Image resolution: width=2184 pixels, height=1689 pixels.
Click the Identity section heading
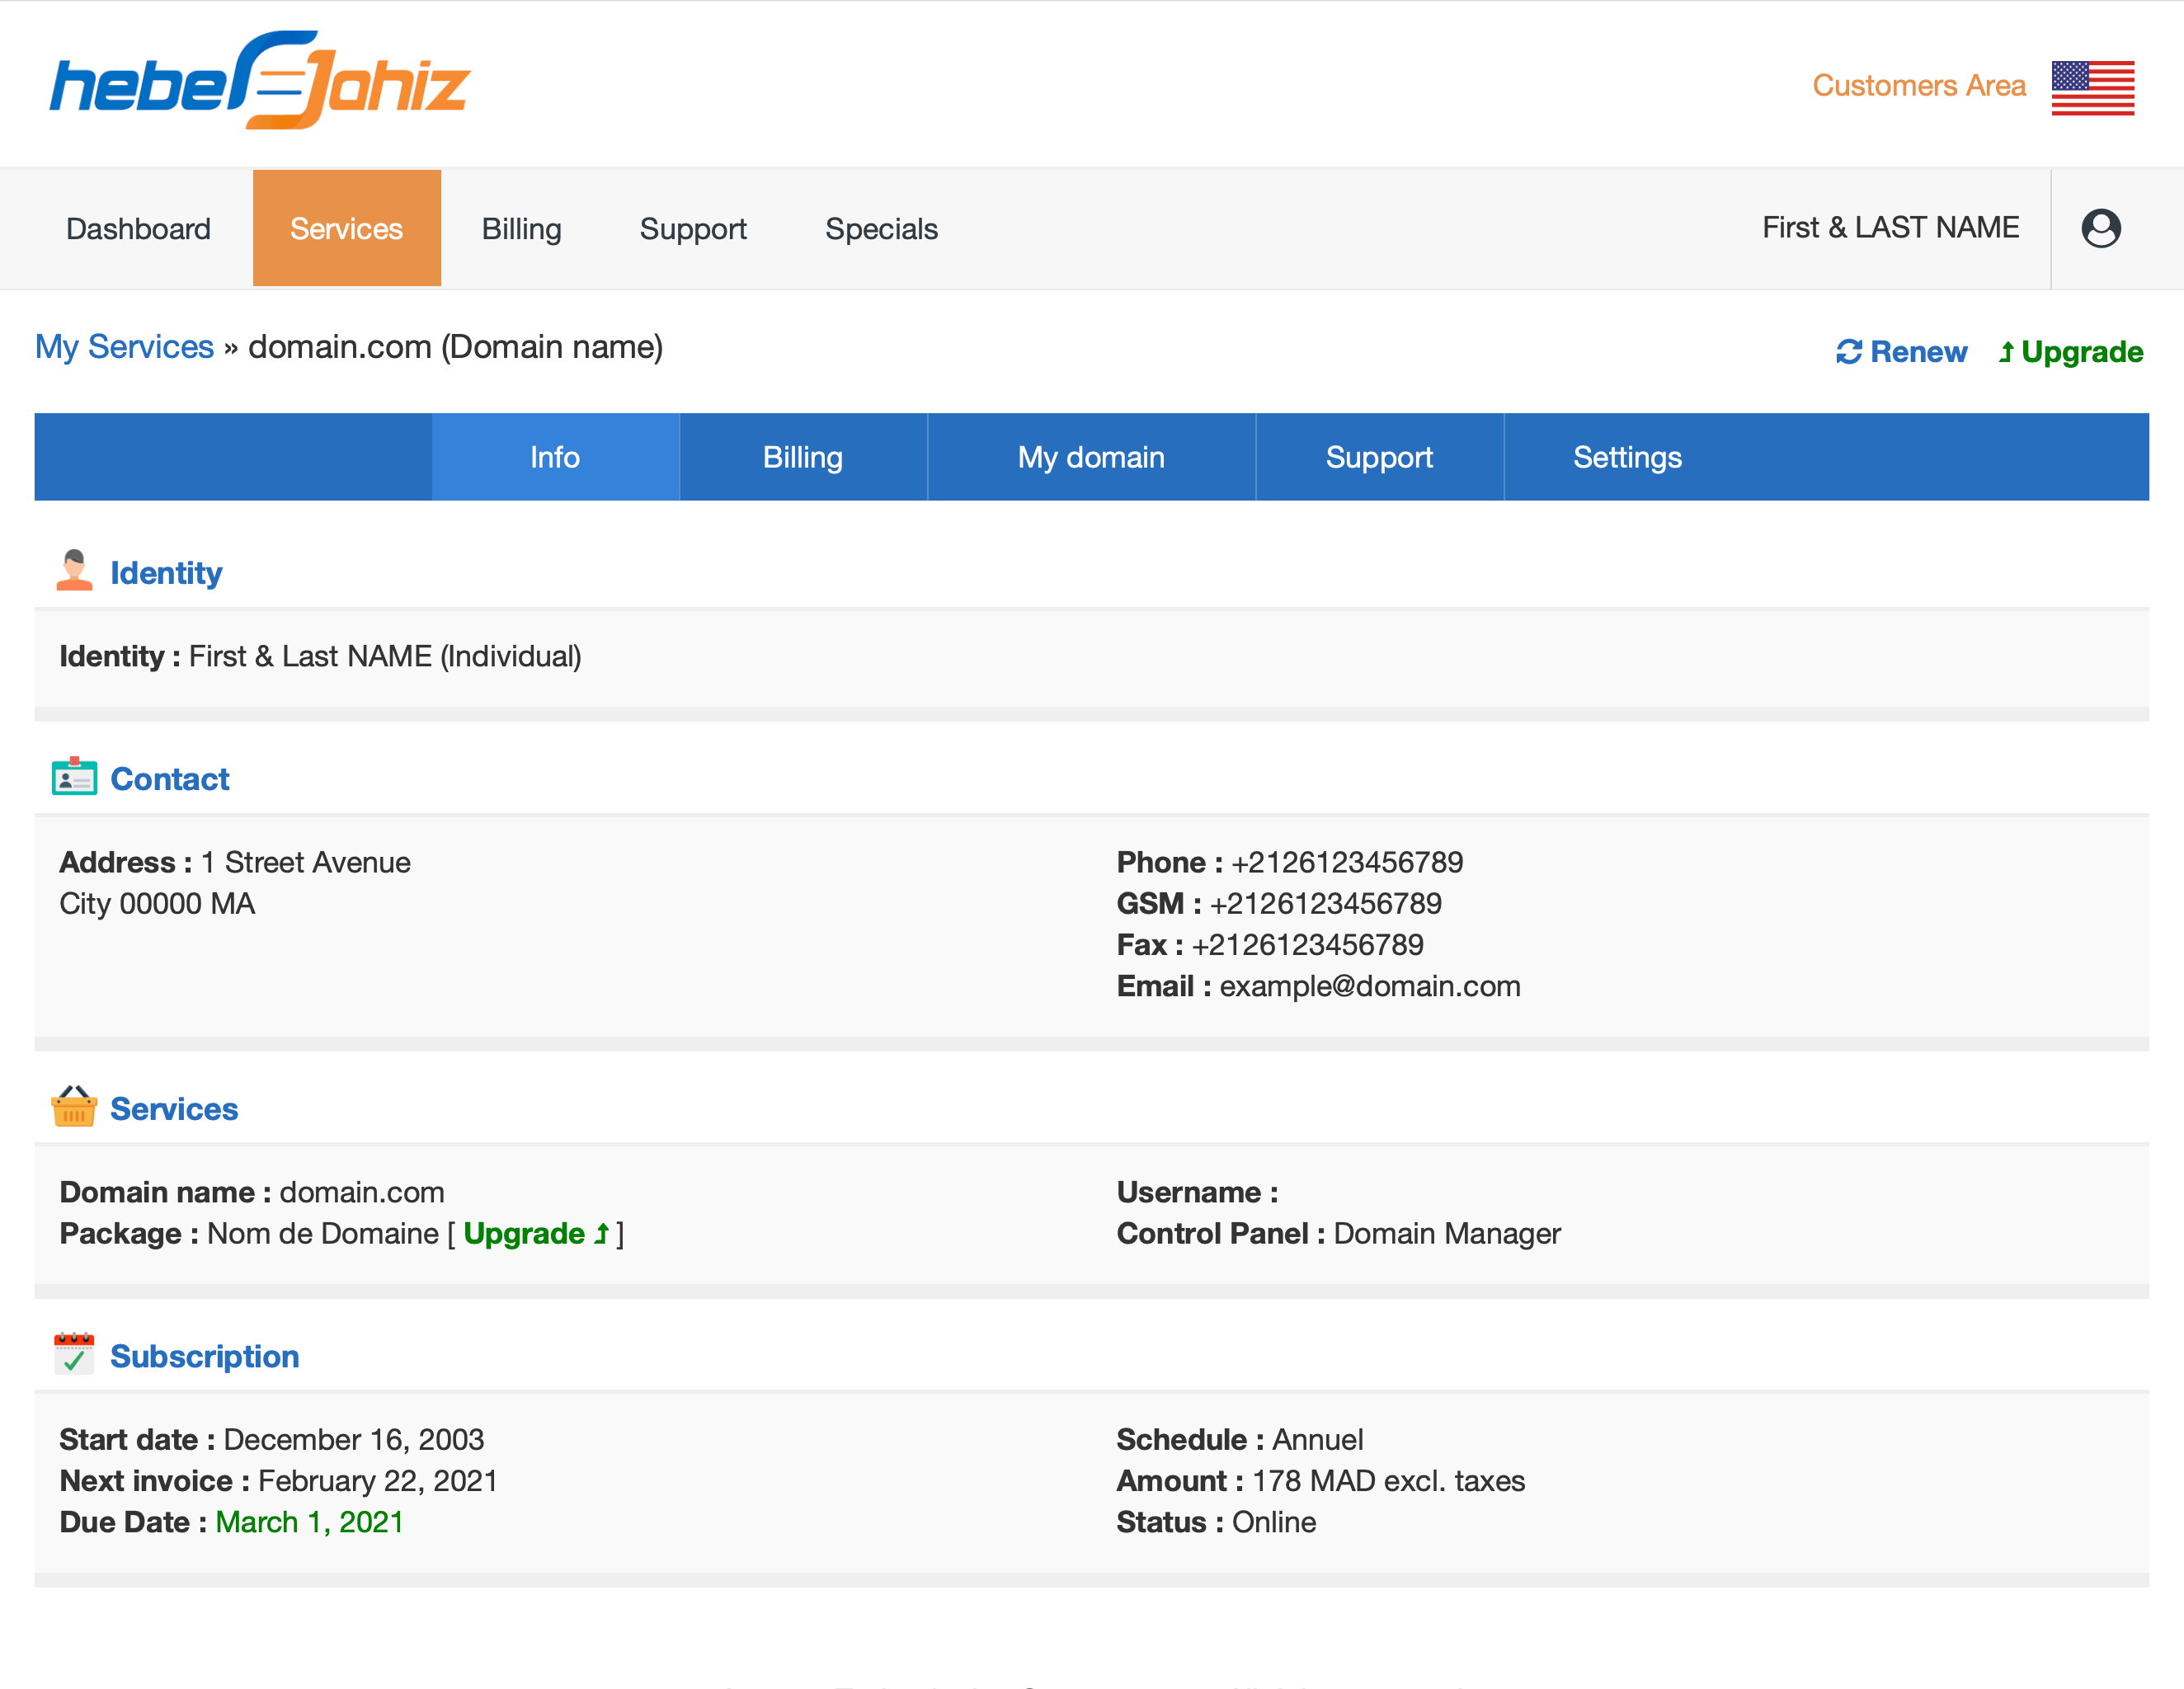pos(166,573)
